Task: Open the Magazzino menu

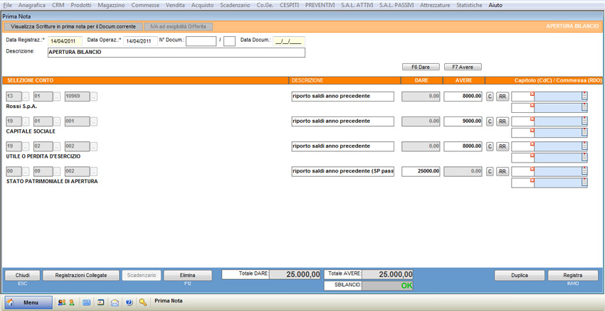Action: click(x=111, y=5)
